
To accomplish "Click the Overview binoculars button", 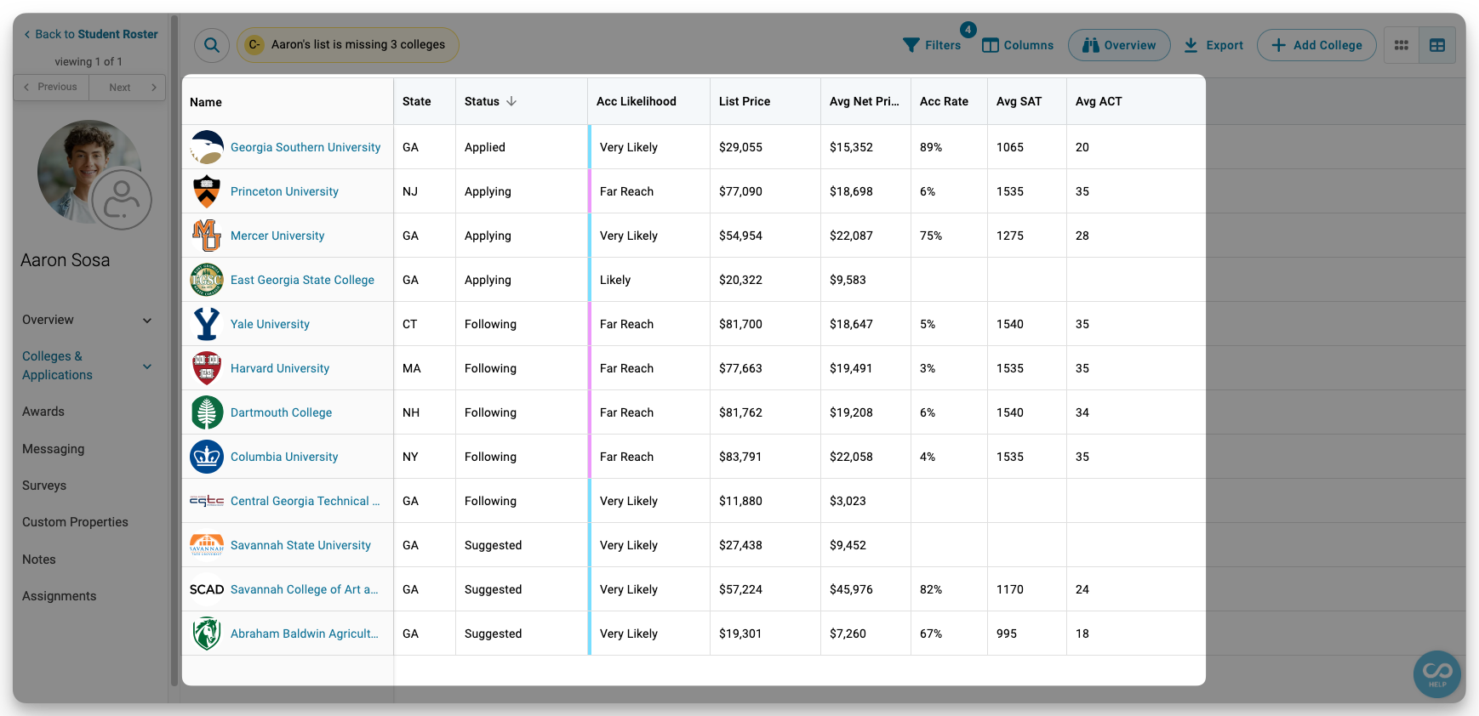I will tap(1119, 45).
